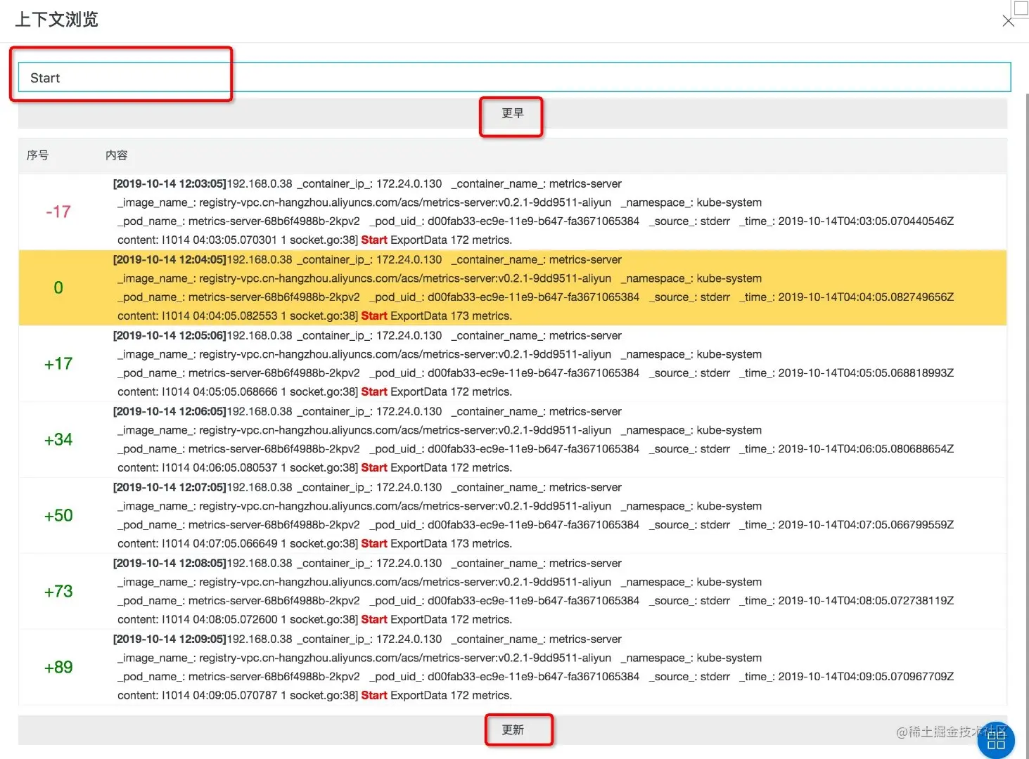The height and width of the screenshot is (759, 1029).
Task: Click content line with 04:07:05.066649
Action: coord(314,543)
